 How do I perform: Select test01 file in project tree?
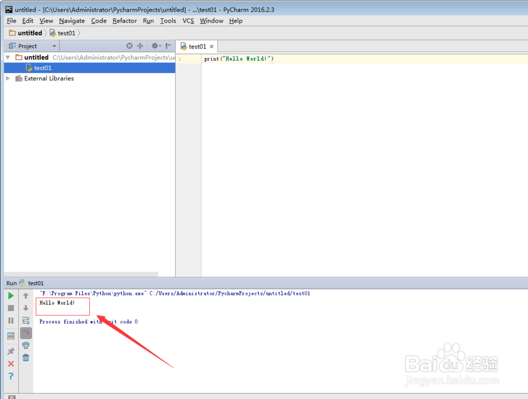(90, 68)
